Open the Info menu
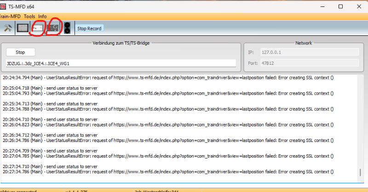The image size is (368, 192). [x=42, y=17]
